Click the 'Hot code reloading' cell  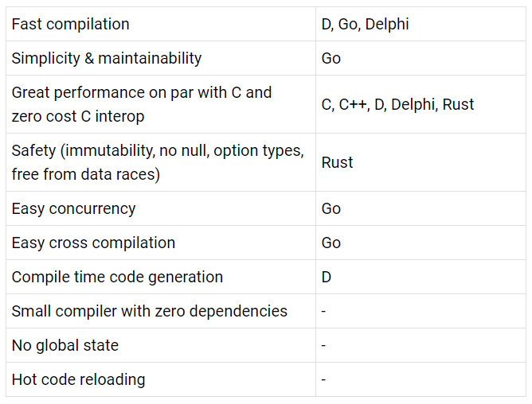point(161,379)
